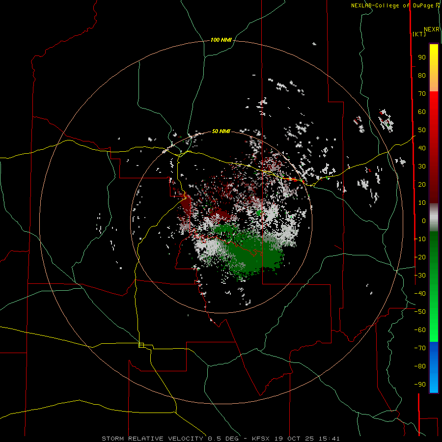
Task: Click the 90 value on velocity scale
Action: (422, 57)
